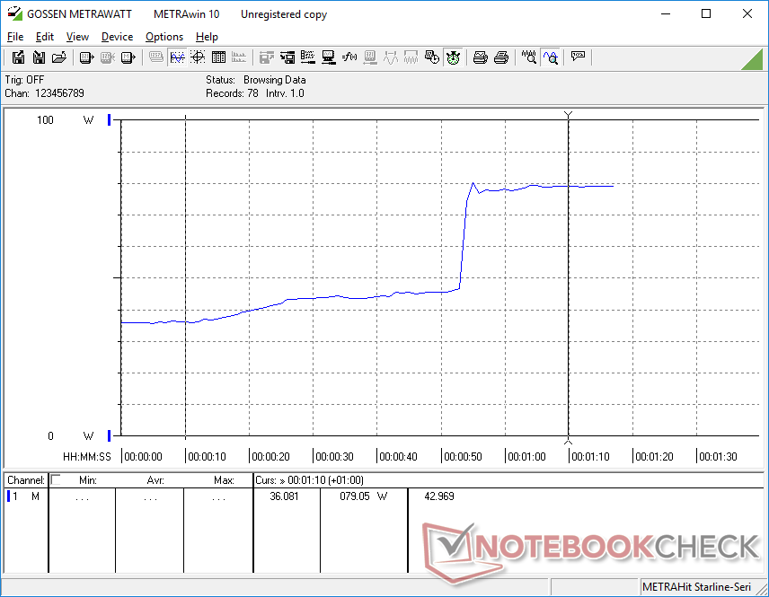Click the greyed device stop transfer icon

[107, 57]
